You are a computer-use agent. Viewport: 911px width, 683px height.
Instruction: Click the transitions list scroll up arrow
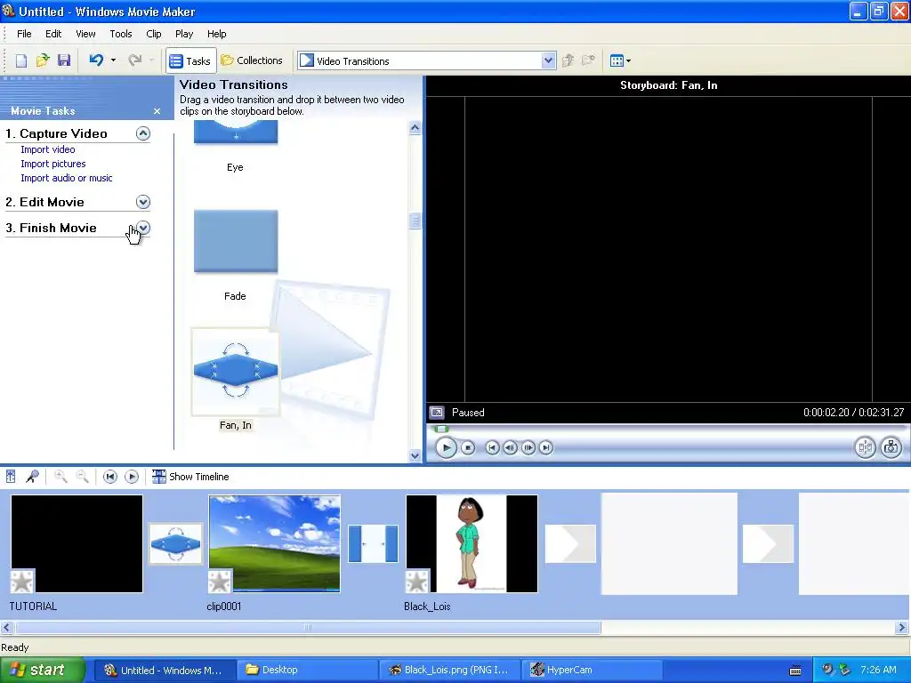415,128
